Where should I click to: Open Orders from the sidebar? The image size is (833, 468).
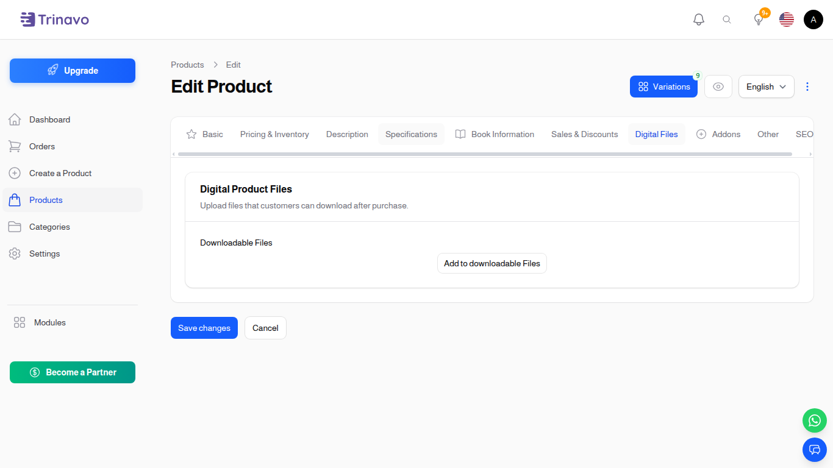pos(73,146)
